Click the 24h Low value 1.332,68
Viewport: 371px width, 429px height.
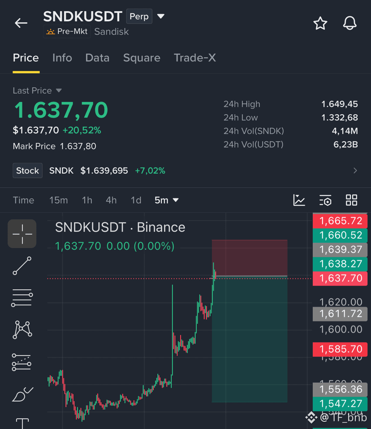[x=340, y=118]
